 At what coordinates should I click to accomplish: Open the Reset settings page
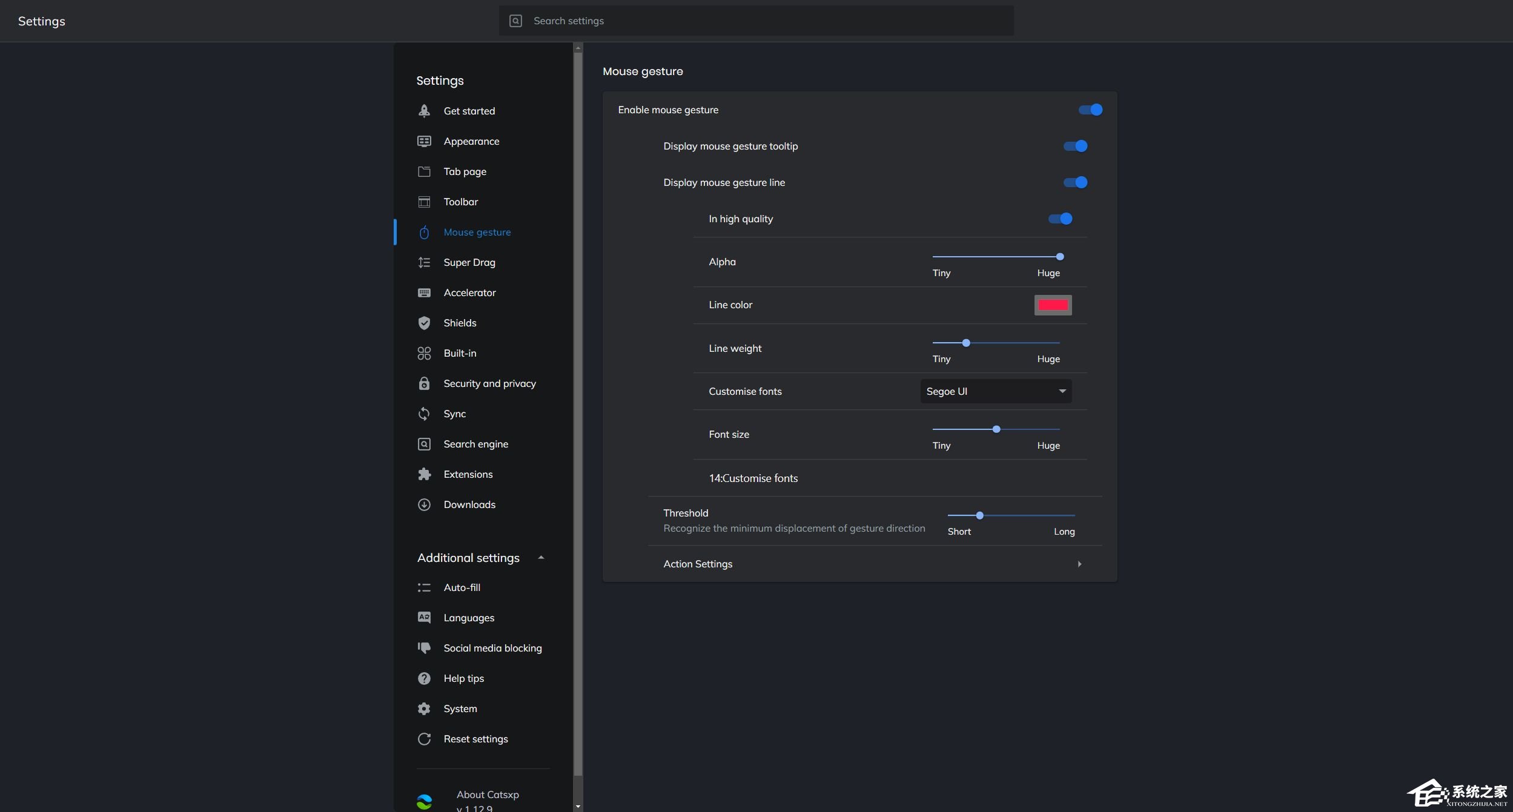click(475, 739)
